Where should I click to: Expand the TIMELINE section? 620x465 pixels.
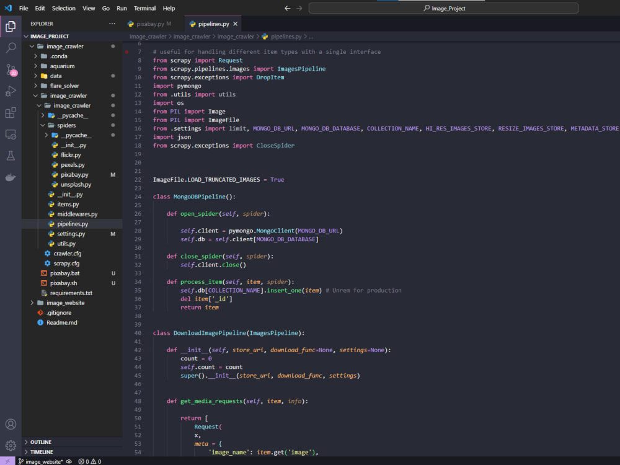pyautogui.click(x=41, y=452)
